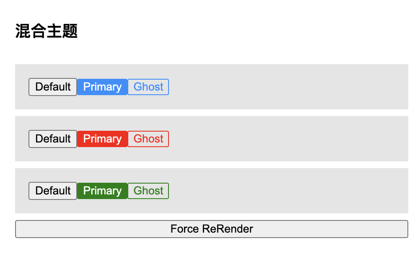Viewport: 420px width, 259px height.
Task: Tap the red outlined button
Action: [x=148, y=139]
